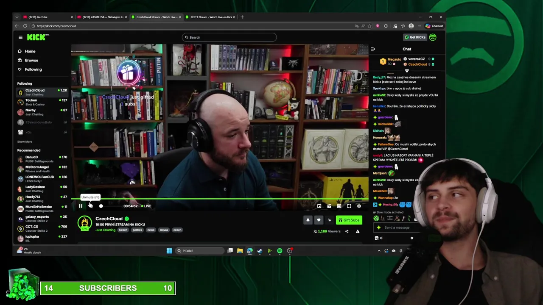Open DanucD recommended channel

(x=42, y=159)
